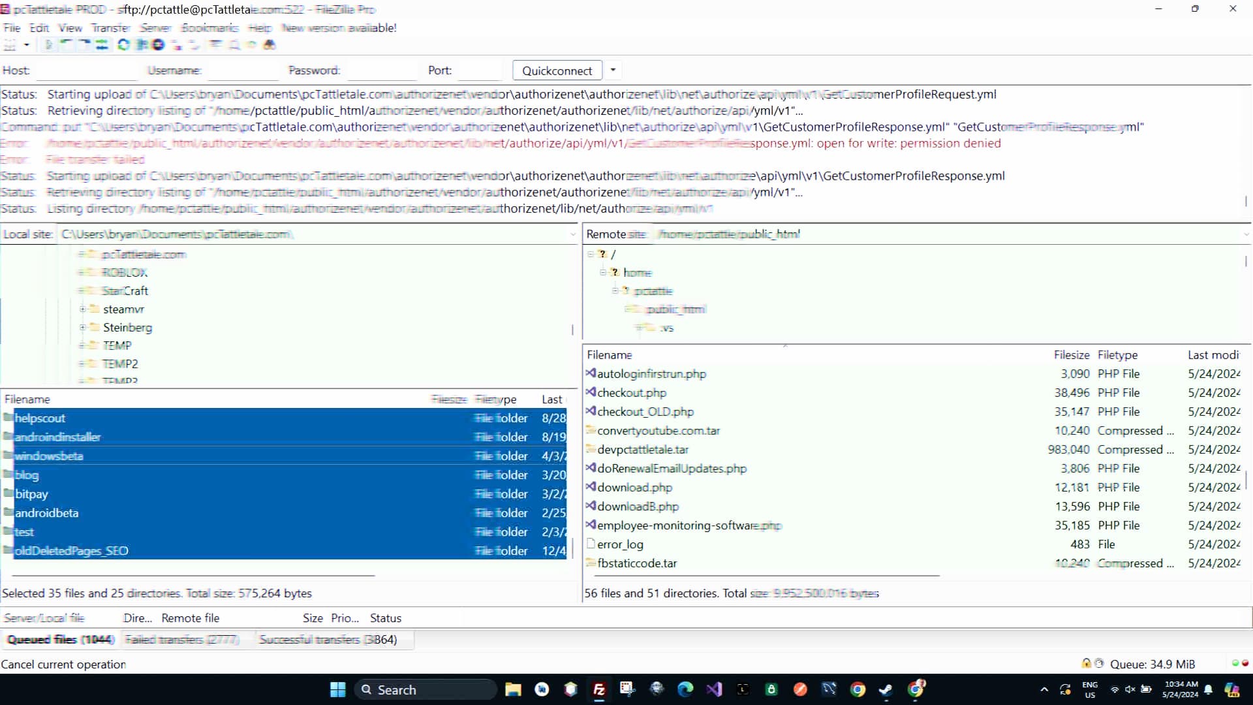Open the Quickconnect history dropdown arrow
The height and width of the screenshot is (705, 1253).
[612, 70]
